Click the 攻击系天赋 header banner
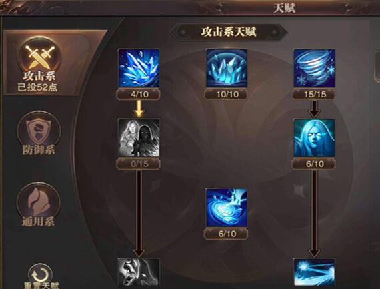380x289 pixels. click(x=229, y=32)
